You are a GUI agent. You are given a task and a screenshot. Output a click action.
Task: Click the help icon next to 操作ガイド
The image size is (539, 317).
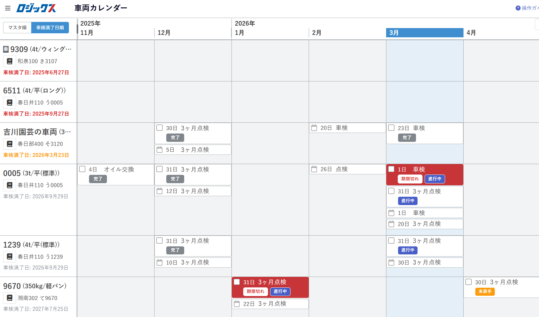518,8
